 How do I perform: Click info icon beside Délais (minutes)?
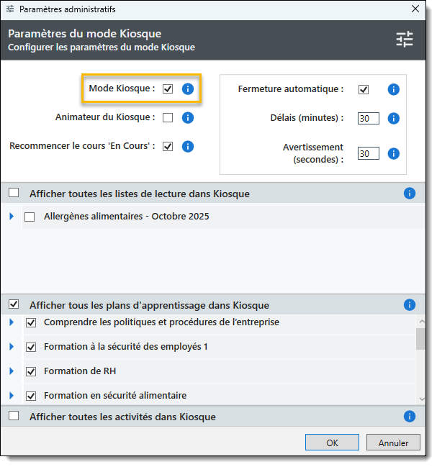(393, 118)
